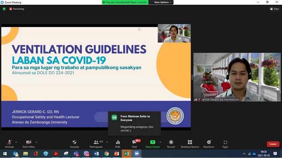The width and height of the screenshot is (282, 158).
Task: Open the View layout menu
Action: [x=274, y=9]
